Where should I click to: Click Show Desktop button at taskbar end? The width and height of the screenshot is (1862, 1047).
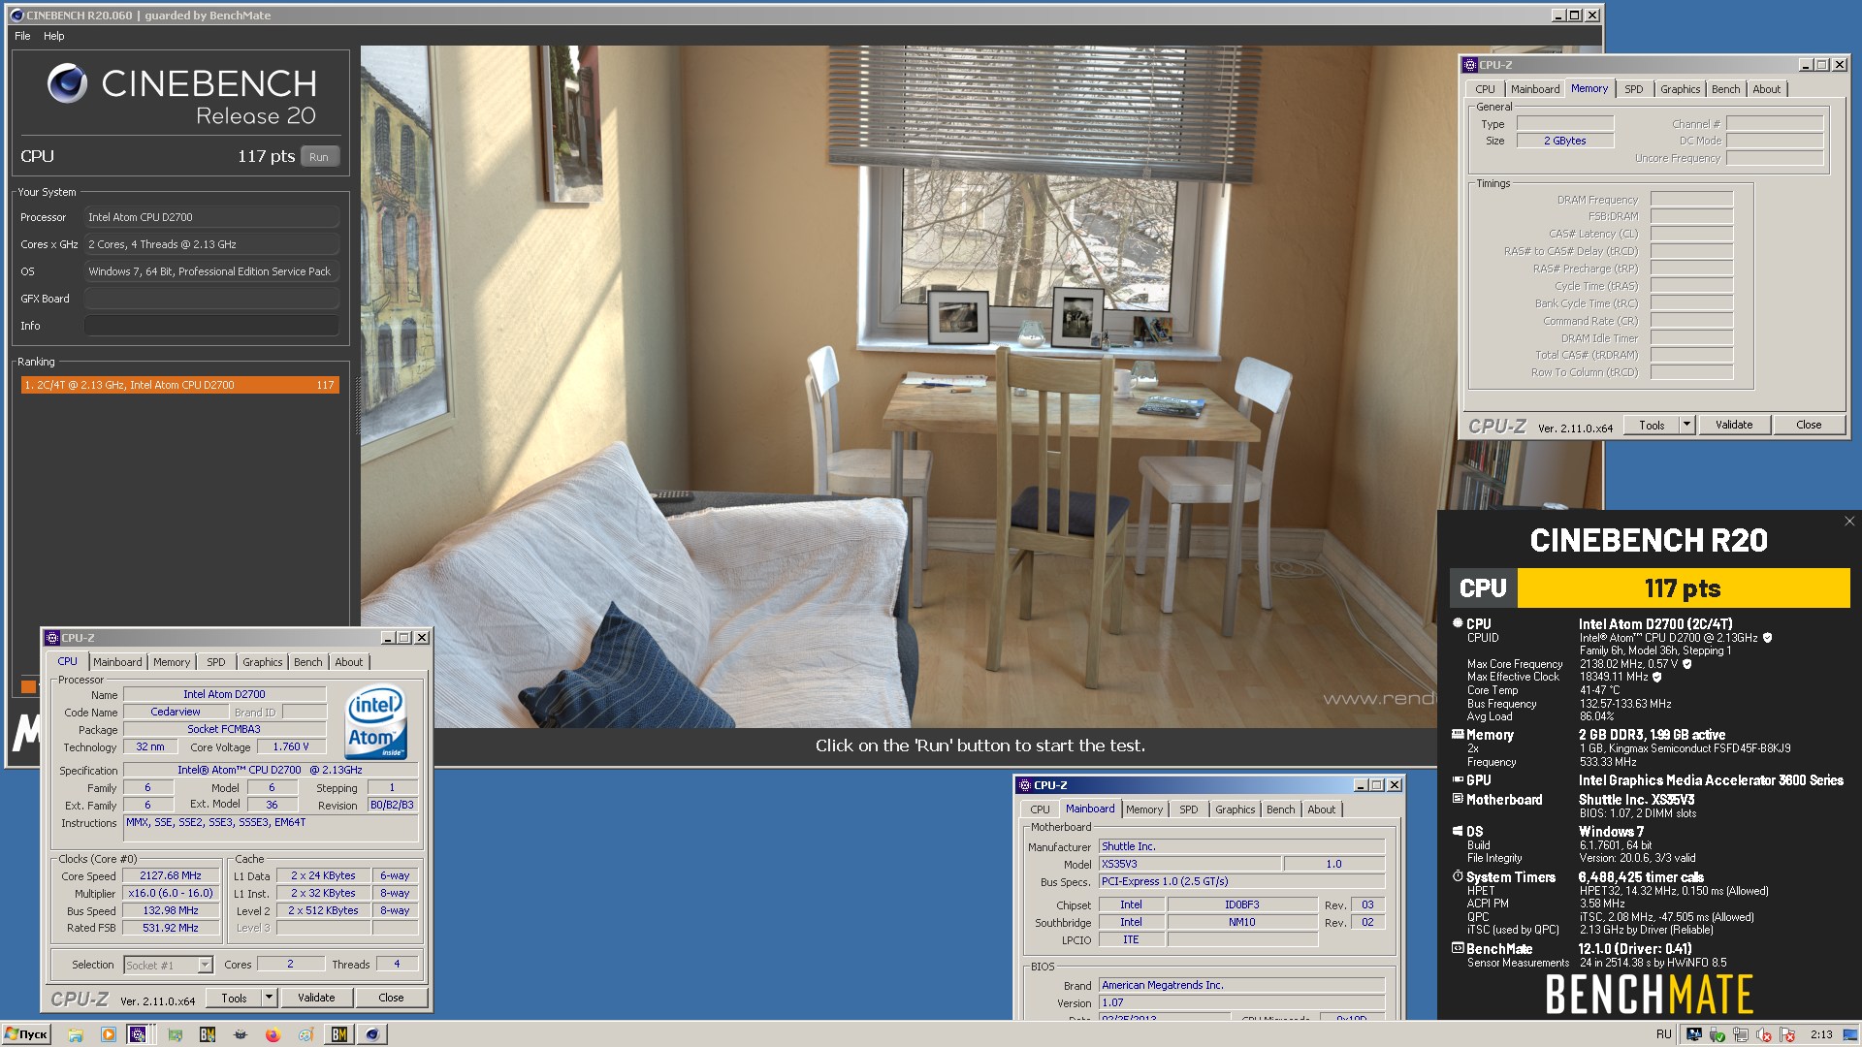point(1850,1034)
